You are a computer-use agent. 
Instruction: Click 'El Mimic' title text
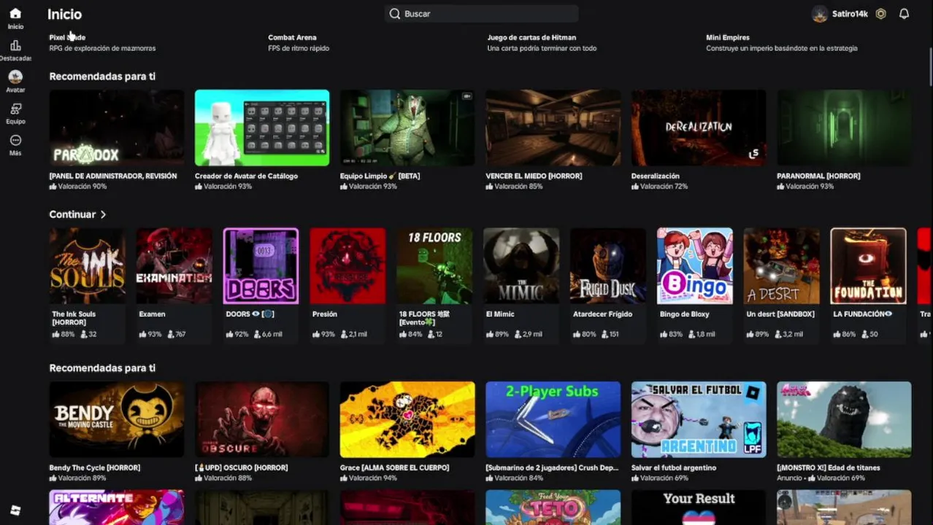pos(500,314)
